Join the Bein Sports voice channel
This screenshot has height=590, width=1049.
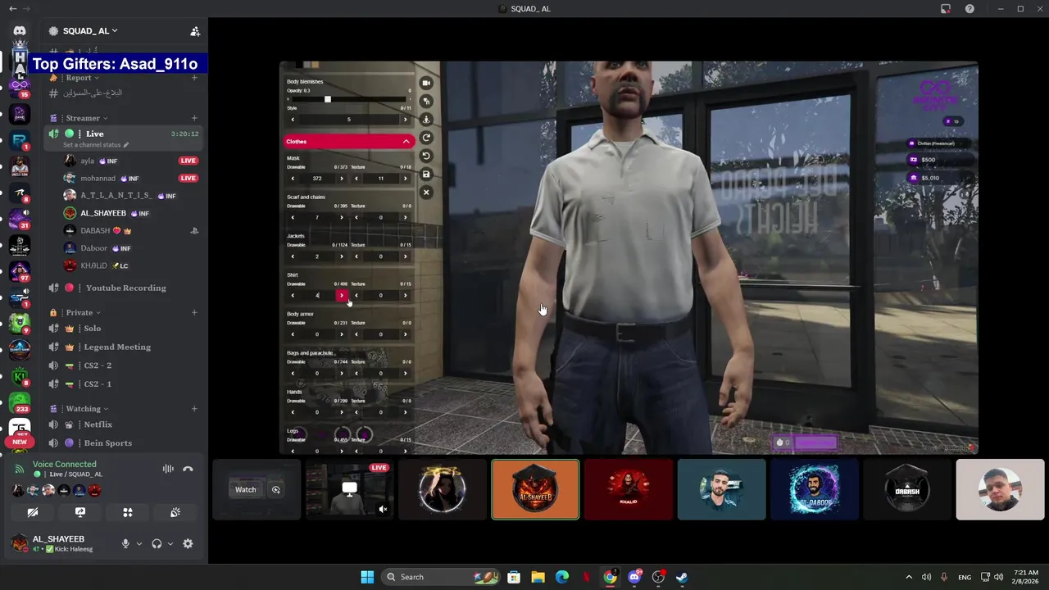[x=123, y=443]
